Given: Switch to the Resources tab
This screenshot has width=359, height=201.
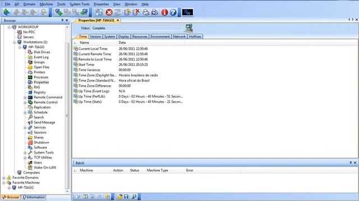Looking at the screenshot, I should pos(140,36).
